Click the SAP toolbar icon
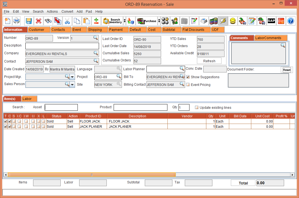The width and height of the screenshot is (299, 198). coord(271,21)
